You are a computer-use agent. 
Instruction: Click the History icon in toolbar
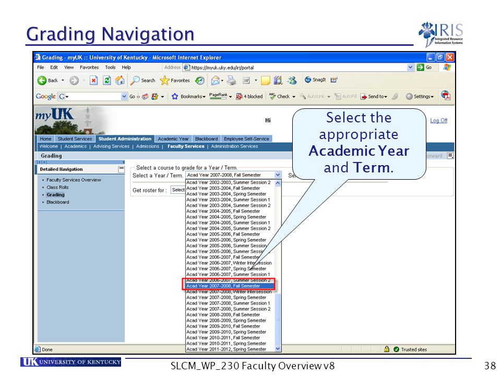coord(200,80)
